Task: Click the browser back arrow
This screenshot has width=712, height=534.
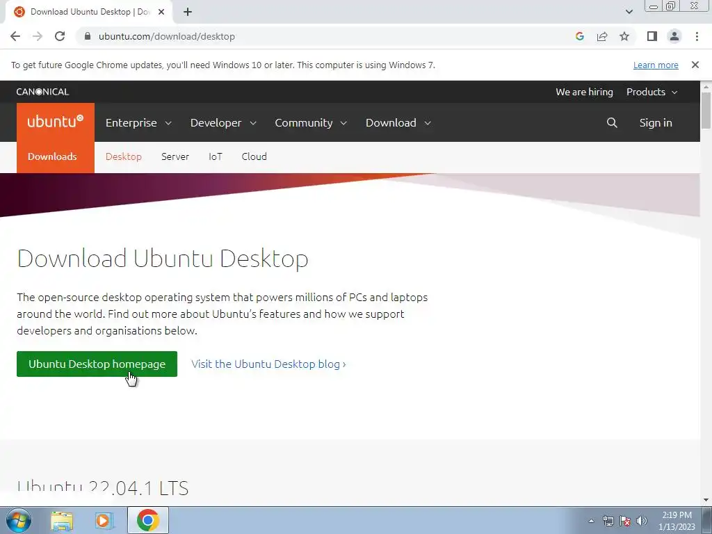Action: pyautogui.click(x=15, y=36)
